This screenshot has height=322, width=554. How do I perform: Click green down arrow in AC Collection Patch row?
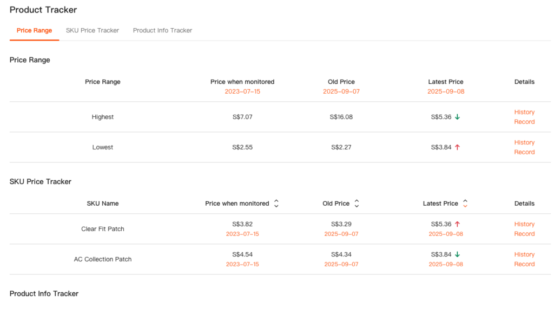tap(457, 254)
